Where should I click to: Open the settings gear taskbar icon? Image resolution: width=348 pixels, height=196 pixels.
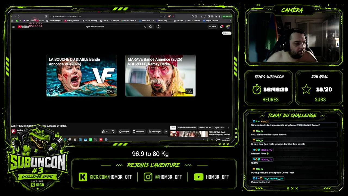(106, 140)
